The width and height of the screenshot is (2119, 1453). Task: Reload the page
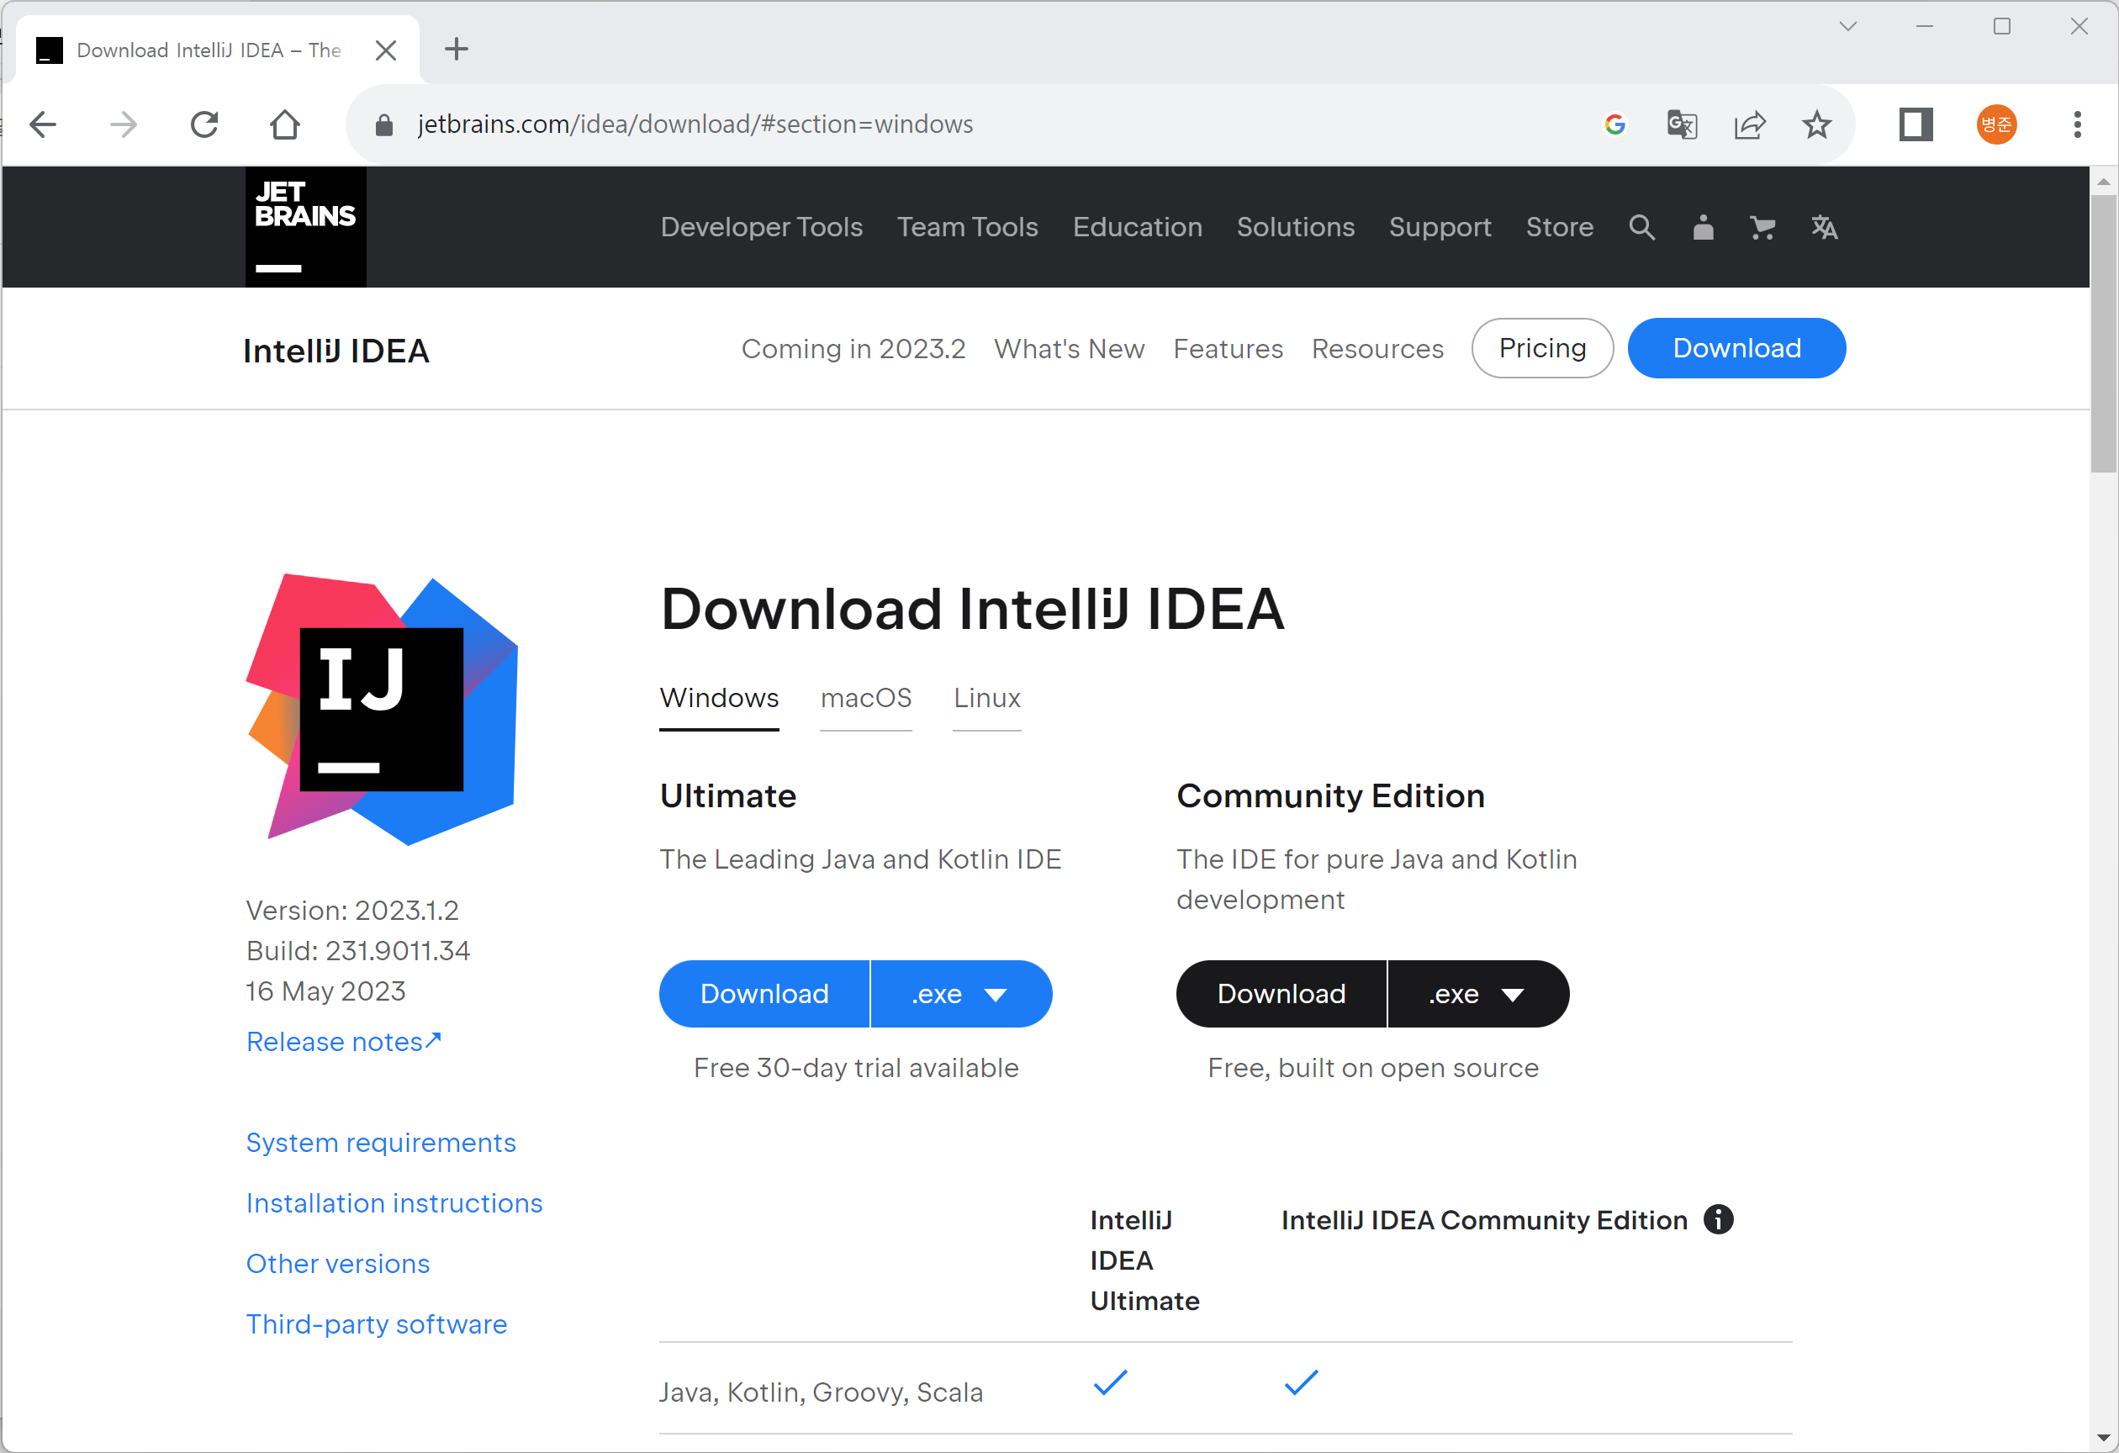[204, 125]
